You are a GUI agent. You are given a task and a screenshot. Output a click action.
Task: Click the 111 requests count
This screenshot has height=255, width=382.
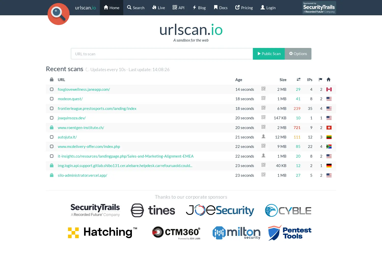tap(297, 137)
